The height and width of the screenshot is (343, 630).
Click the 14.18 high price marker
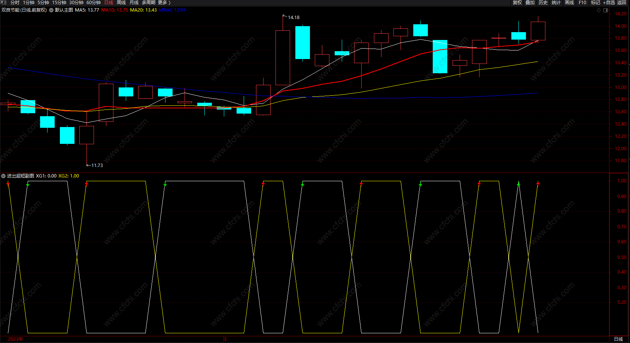(x=293, y=18)
